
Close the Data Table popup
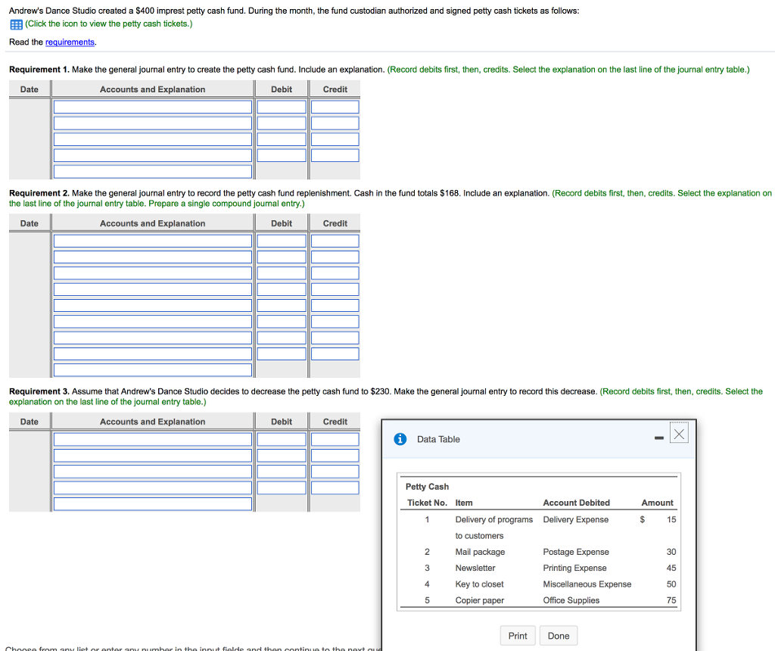click(679, 434)
